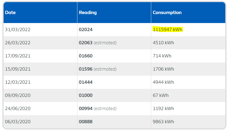Click the Reading column header
The width and height of the screenshot is (228, 131).
[x=88, y=13]
